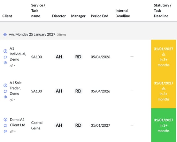Sort by the Period End column header

[99, 16]
